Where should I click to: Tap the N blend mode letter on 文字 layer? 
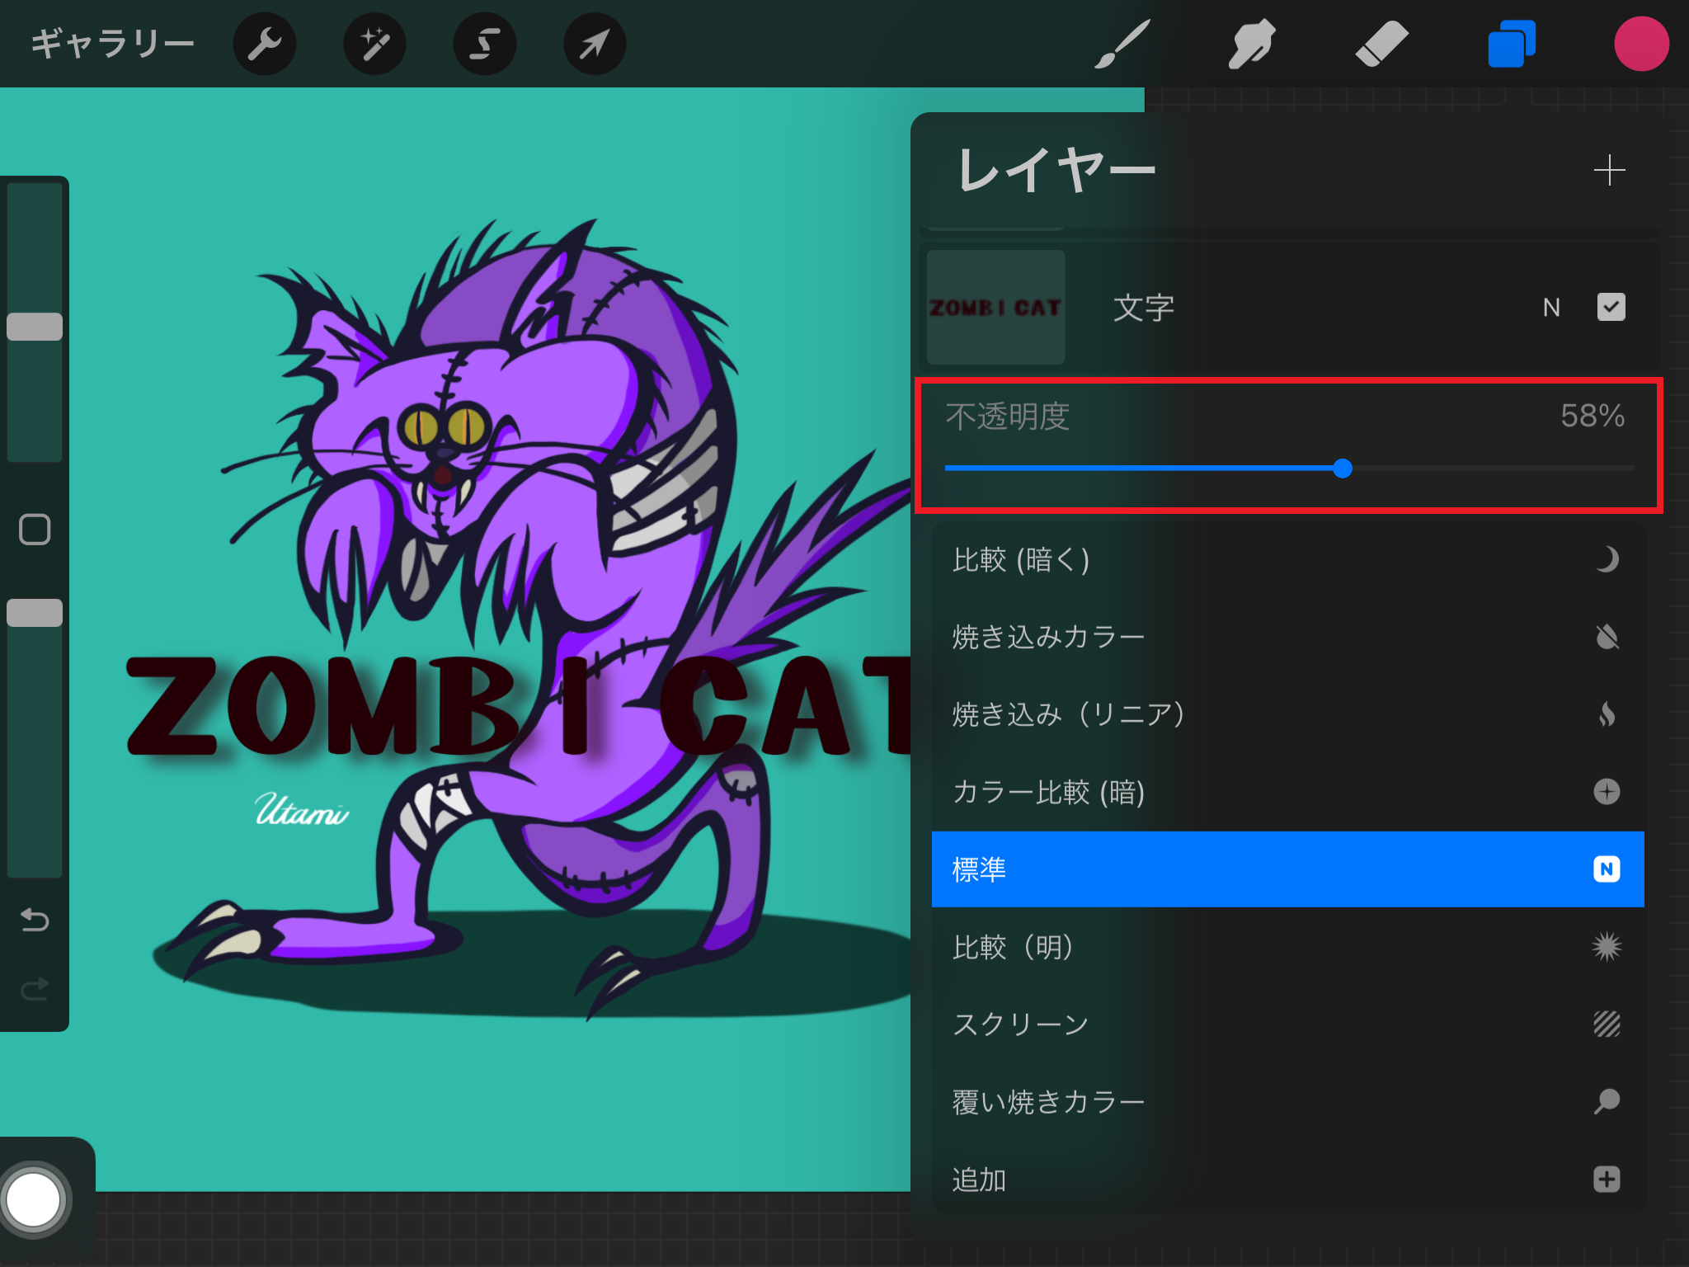[1551, 307]
